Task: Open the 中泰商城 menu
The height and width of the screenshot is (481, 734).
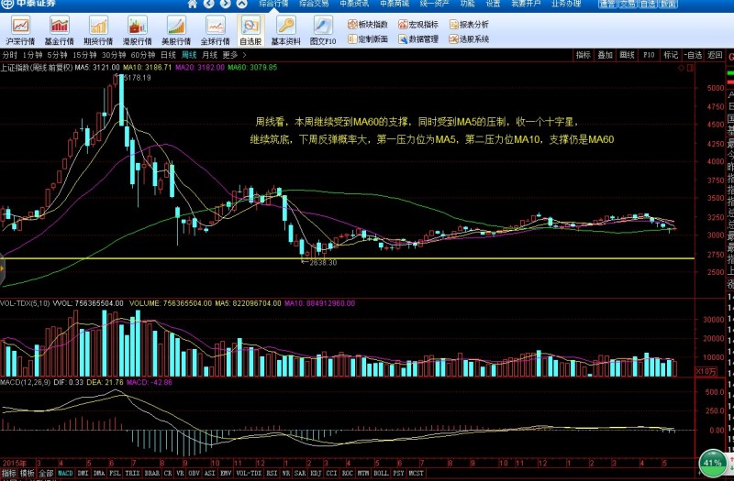Action: pyautogui.click(x=395, y=4)
